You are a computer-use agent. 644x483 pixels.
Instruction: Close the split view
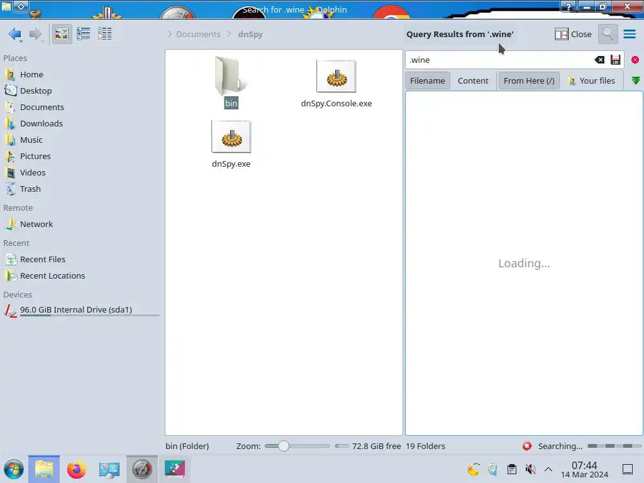[x=573, y=34]
